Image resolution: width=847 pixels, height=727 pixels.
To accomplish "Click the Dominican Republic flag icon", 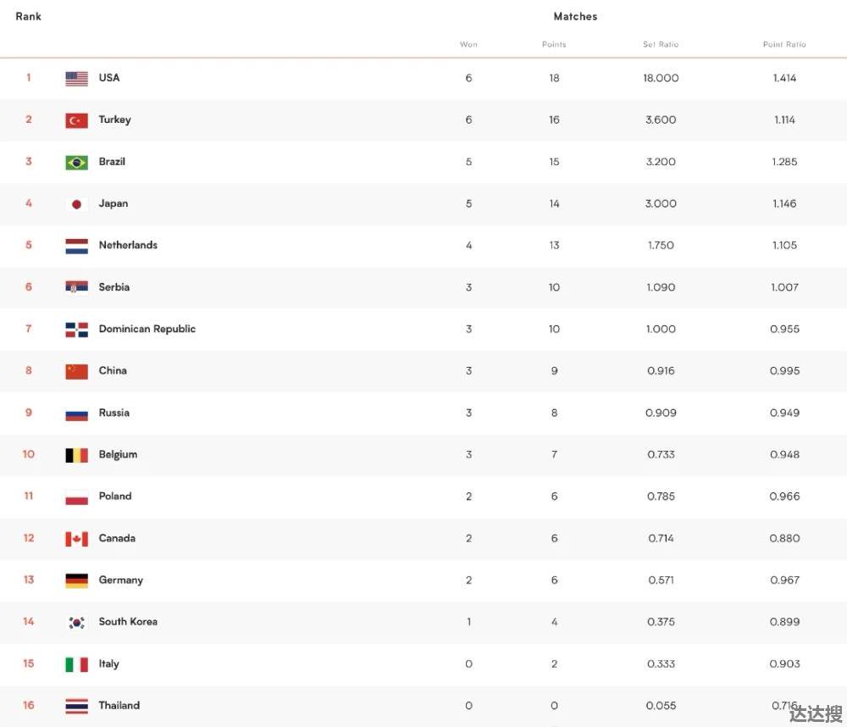I will [77, 330].
